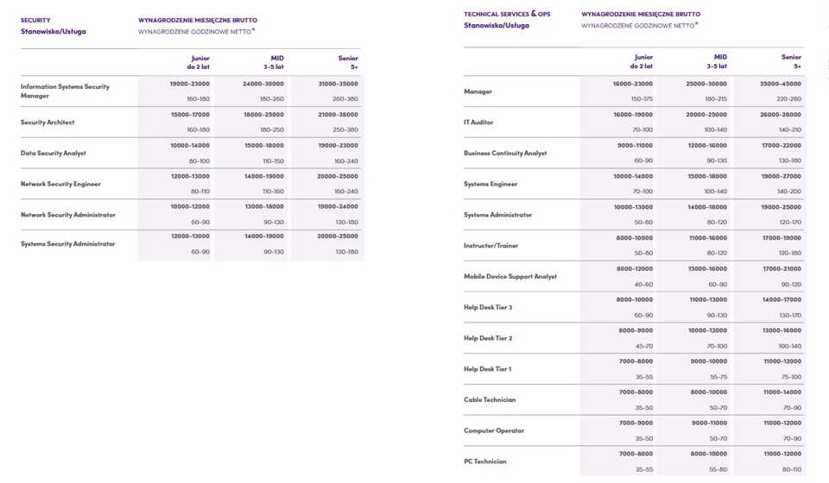Select Senior salary 35000-45000 for Manager
The image size is (829, 483).
781,84
